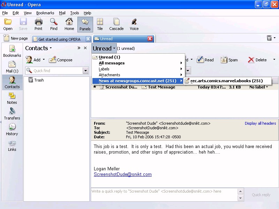Open the Quick find dropdown arrow
Viewport: 279px width, 209px height.
85,71
